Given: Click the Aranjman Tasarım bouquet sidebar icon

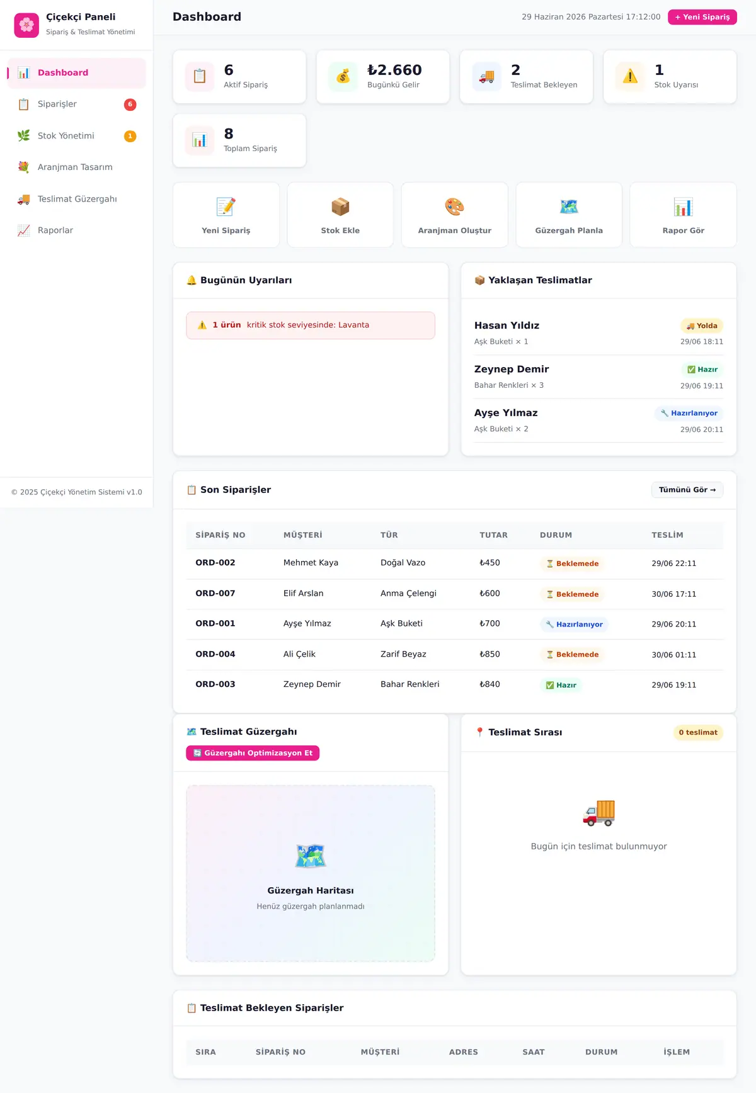Looking at the screenshot, I should [x=24, y=167].
